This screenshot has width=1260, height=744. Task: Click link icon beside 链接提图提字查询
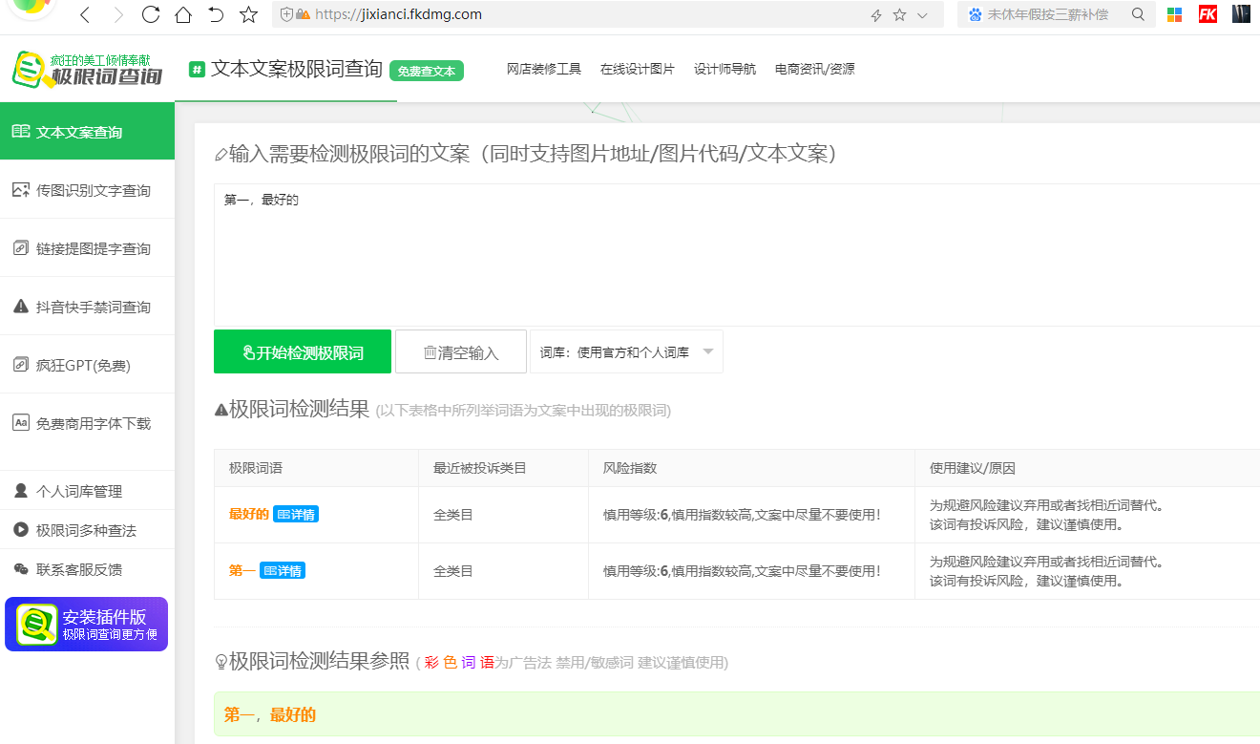[20, 248]
